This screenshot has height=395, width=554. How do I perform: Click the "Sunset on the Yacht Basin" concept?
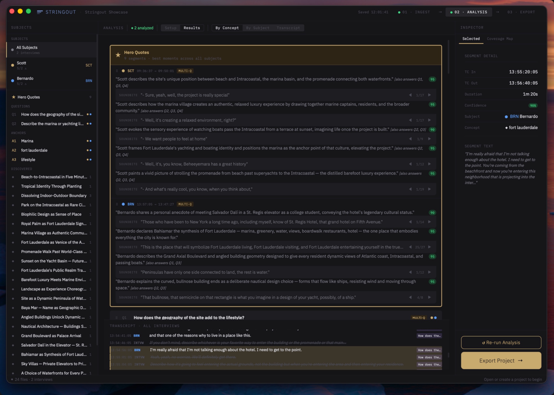coord(52,261)
